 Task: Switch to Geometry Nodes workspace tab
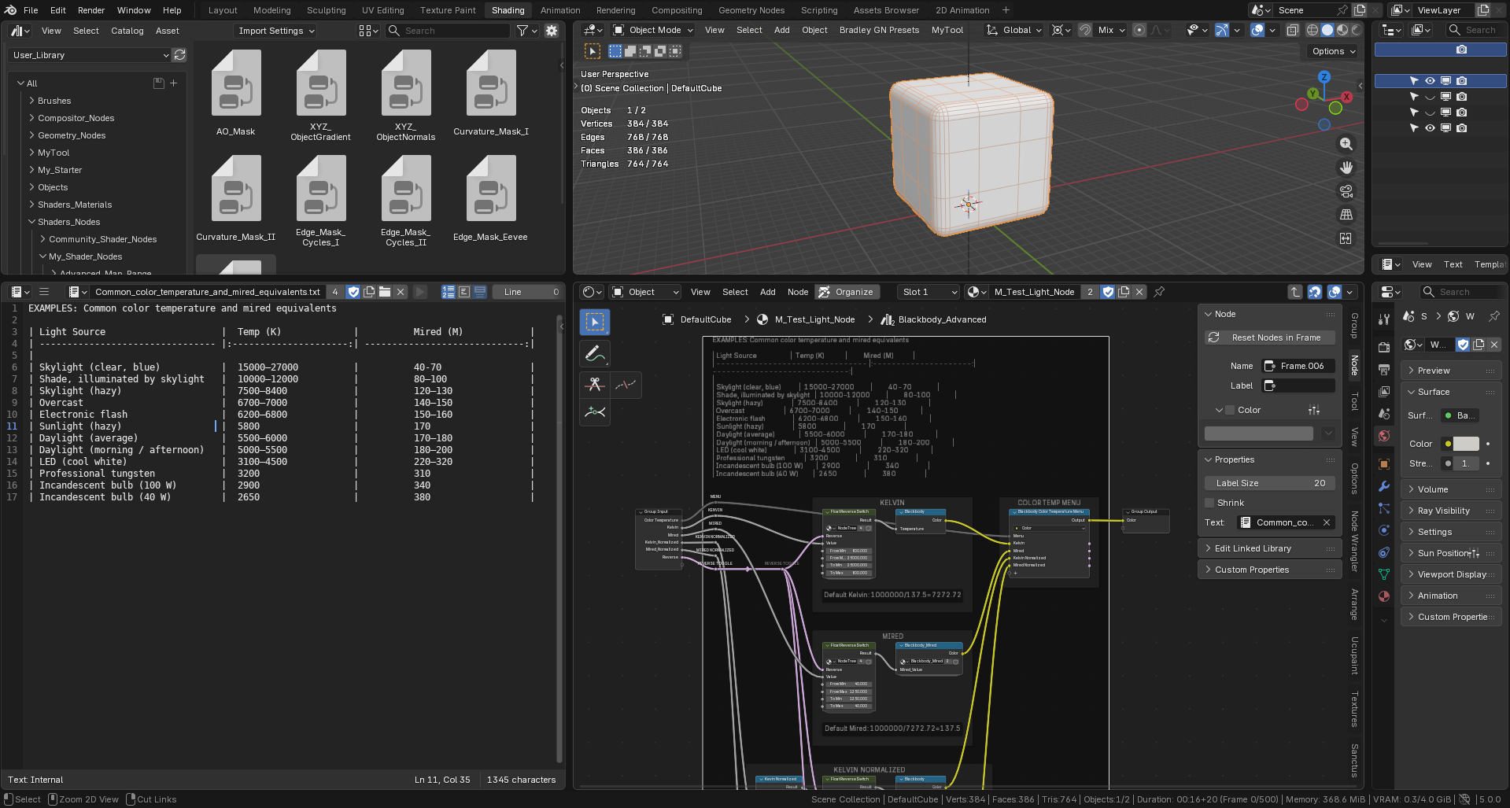click(x=751, y=10)
